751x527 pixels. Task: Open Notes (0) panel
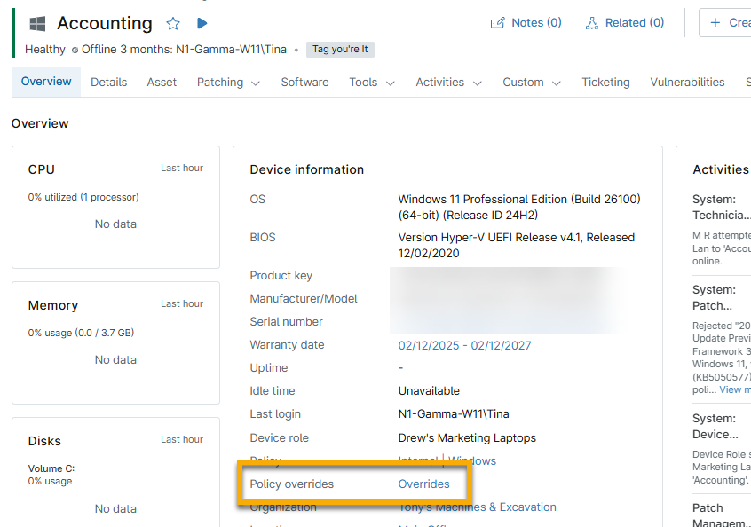(x=526, y=22)
